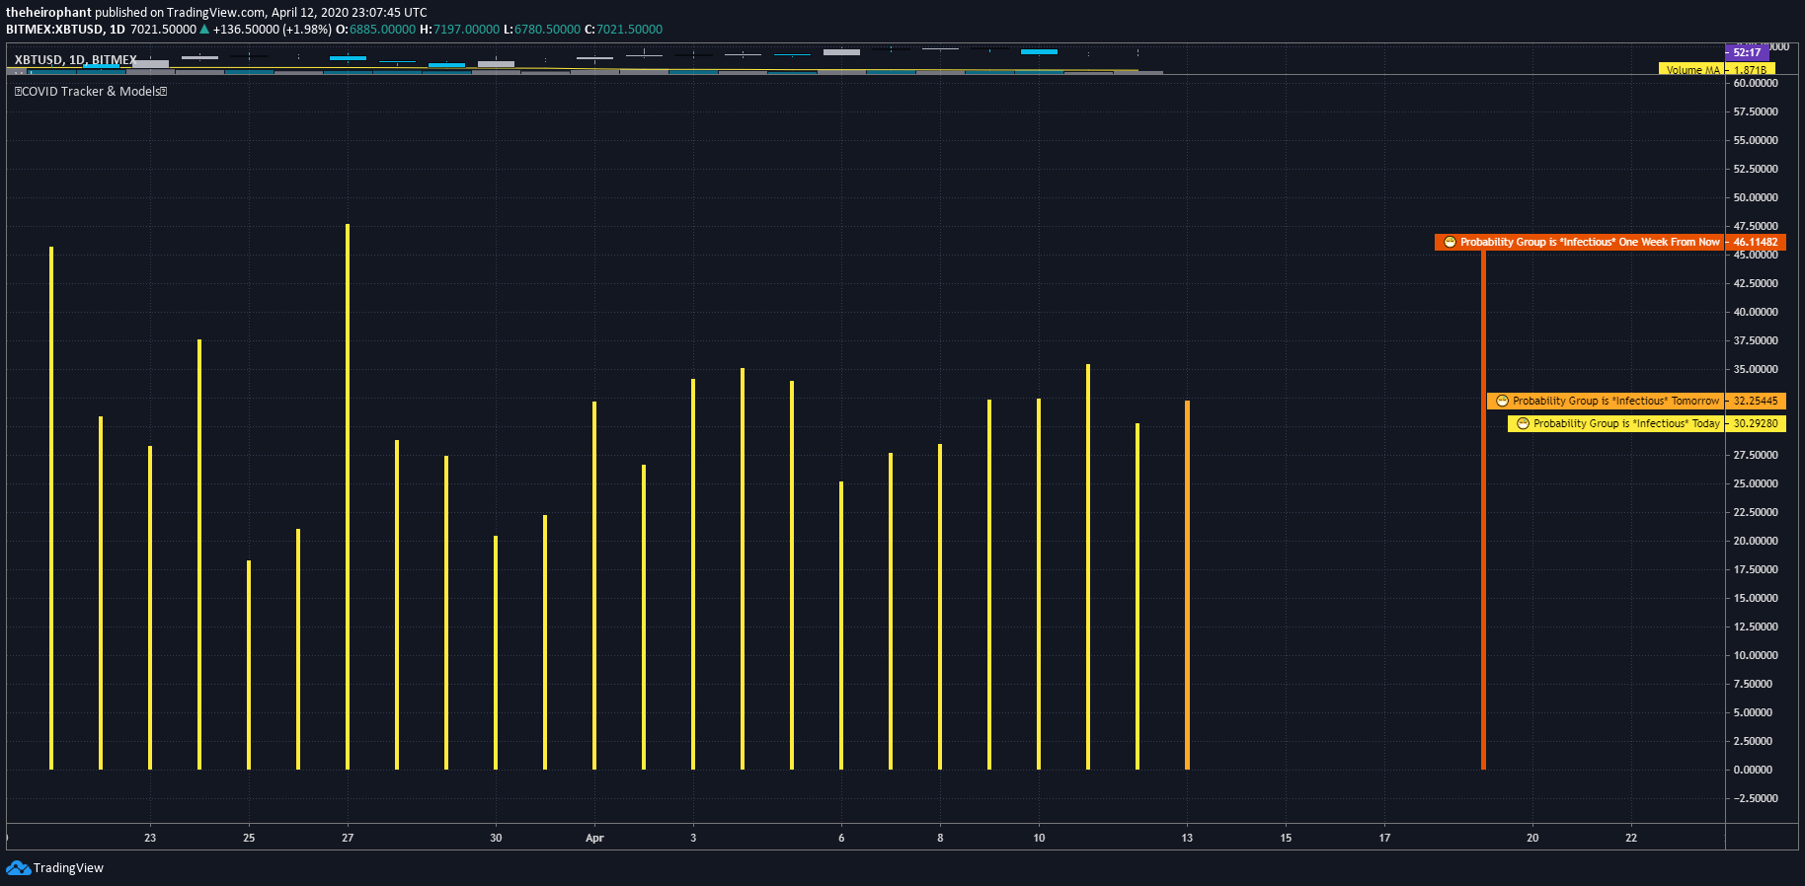The image size is (1805, 886).
Task: Click the 52:17 countdown badge
Action: pos(1747,52)
